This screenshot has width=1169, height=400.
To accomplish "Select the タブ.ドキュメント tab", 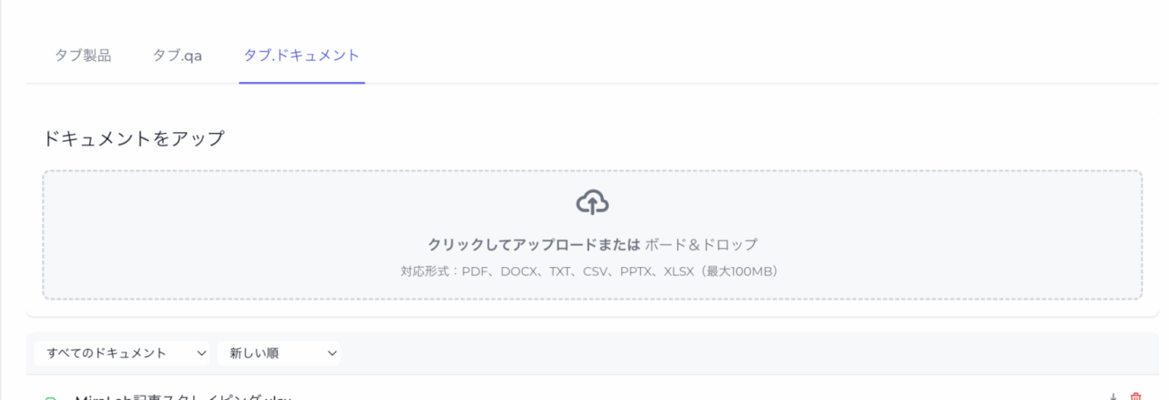I will pyautogui.click(x=301, y=56).
